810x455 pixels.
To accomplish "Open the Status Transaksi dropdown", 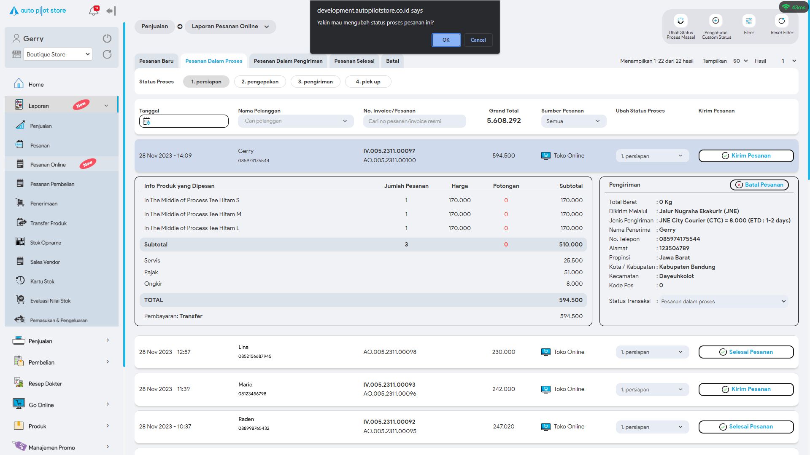I will (723, 302).
